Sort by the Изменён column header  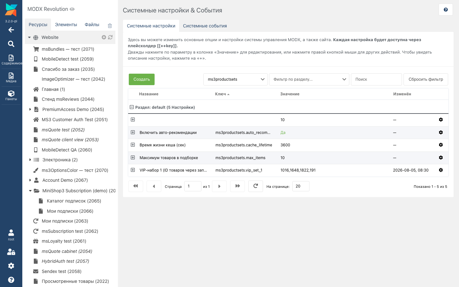(402, 94)
